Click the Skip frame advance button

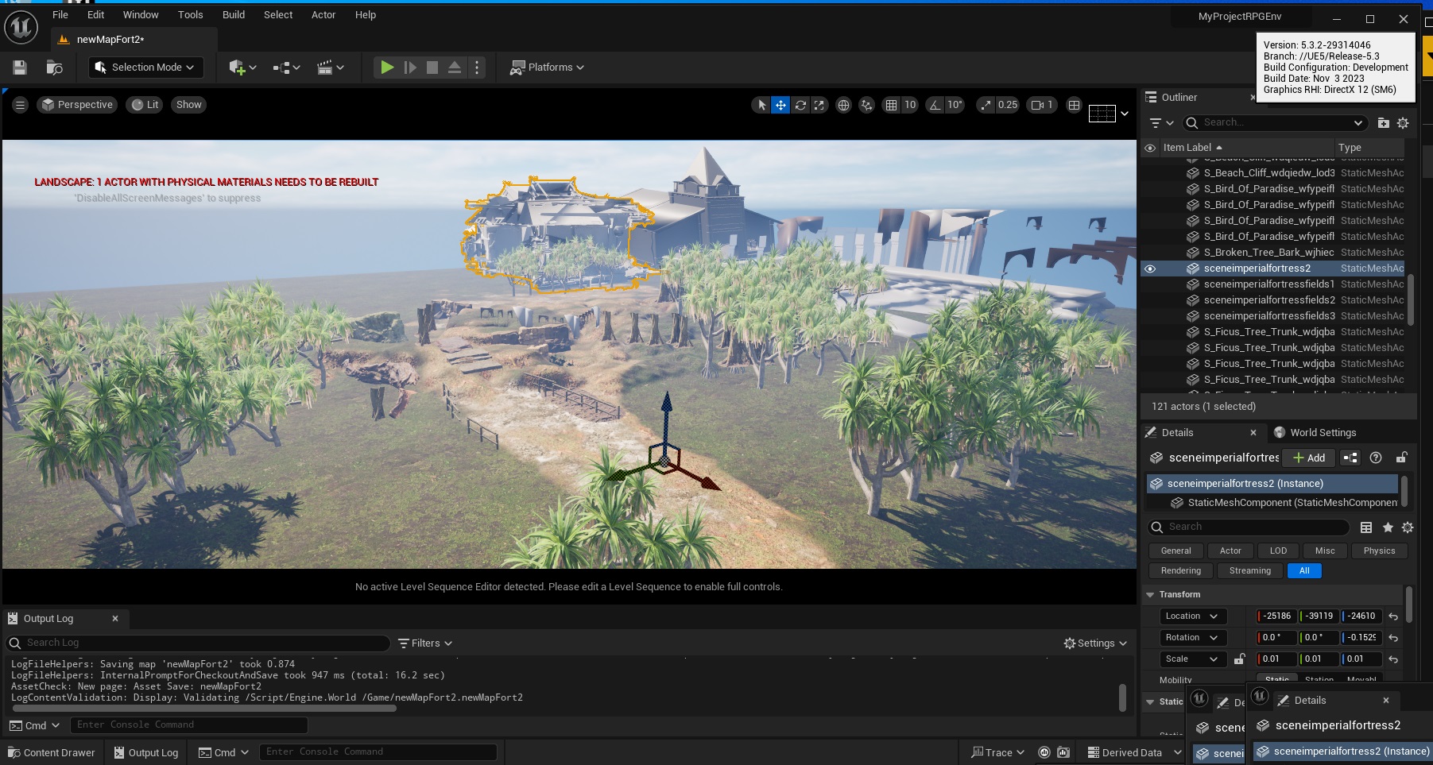(x=410, y=68)
